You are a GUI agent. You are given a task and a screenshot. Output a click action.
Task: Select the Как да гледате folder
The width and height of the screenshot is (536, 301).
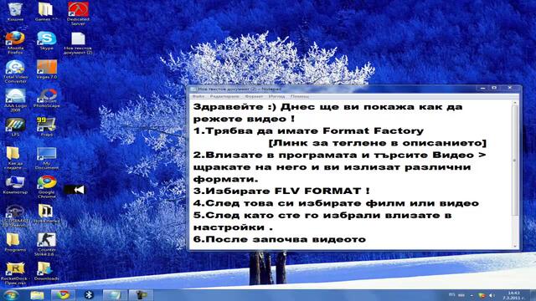click(x=15, y=158)
